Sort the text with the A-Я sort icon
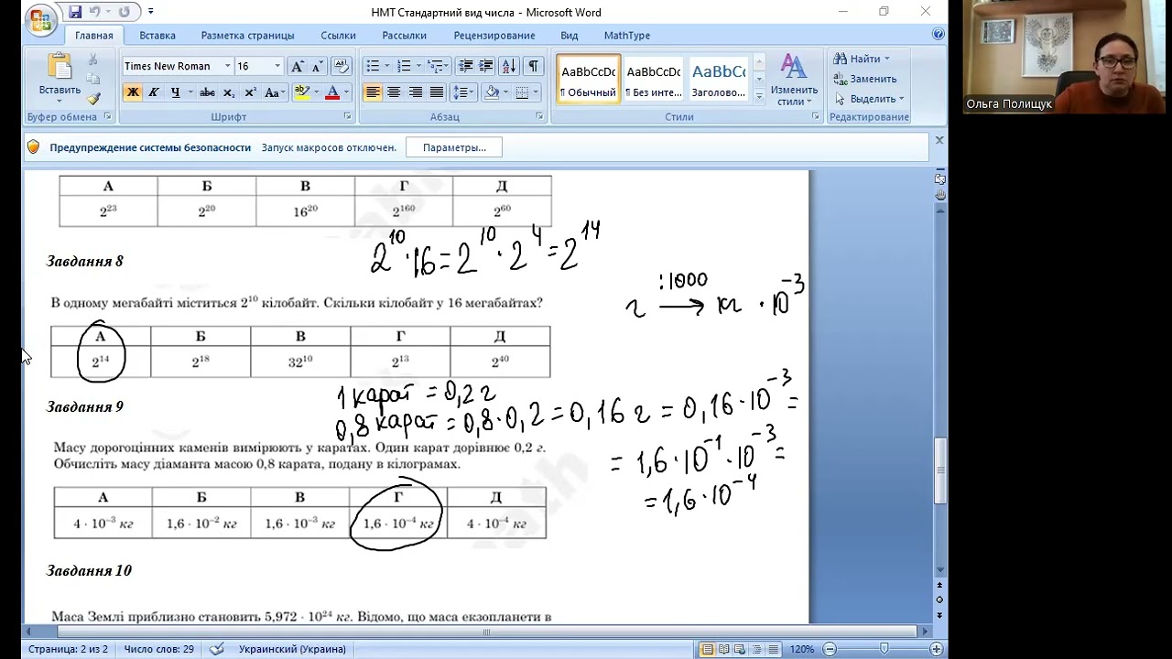This screenshot has width=1172, height=659. tap(510, 67)
